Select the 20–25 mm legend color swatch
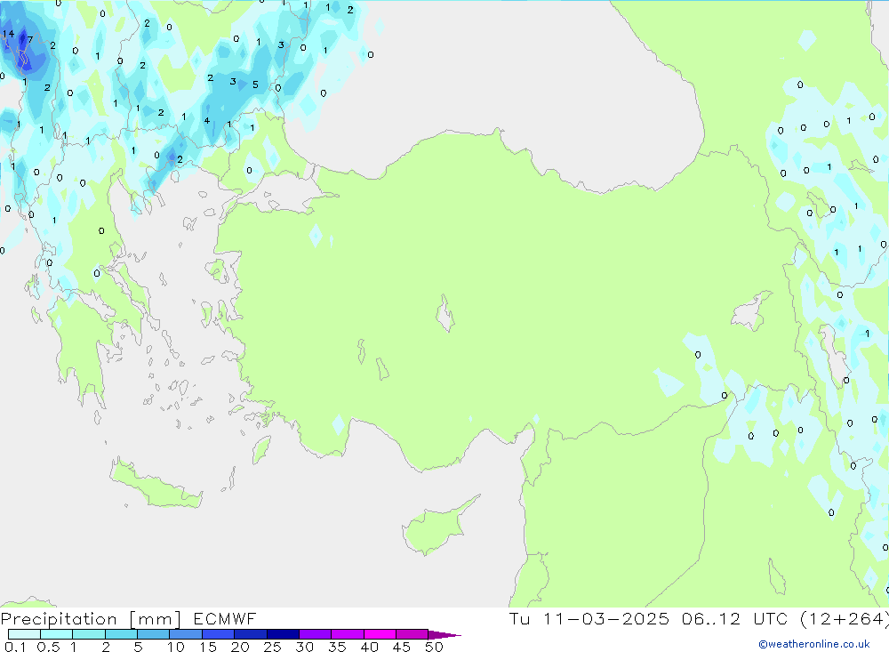 251,634
